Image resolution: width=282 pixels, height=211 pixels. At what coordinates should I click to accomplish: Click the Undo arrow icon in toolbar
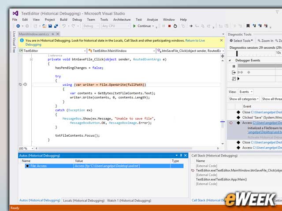pyautogui.click(x=64, y=26)
